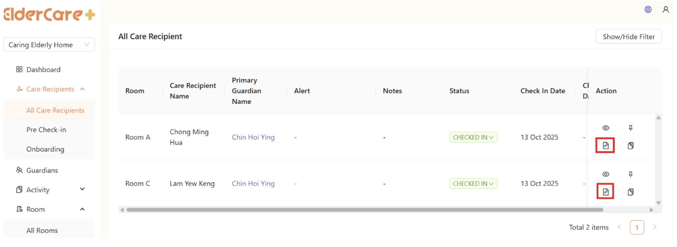The height and width of the screenshot is (247, 677).
Task: Open the user profile icon
Action: pyautogui.click(x=665, y=10)
